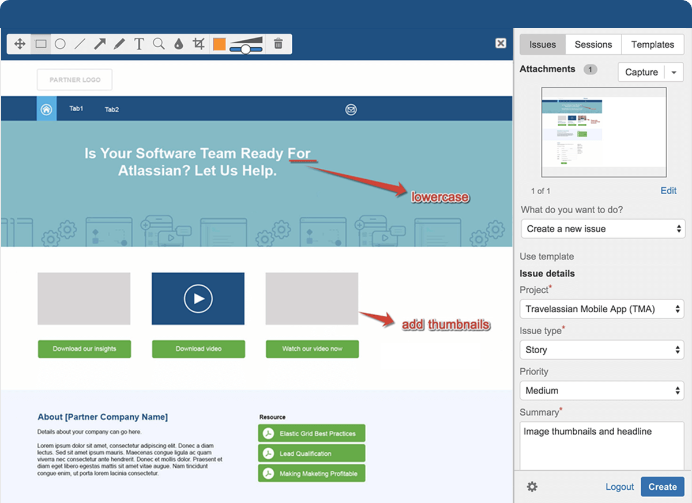Open the settings gear in the sidebar

pyautogui.click(x=532, y=487)
